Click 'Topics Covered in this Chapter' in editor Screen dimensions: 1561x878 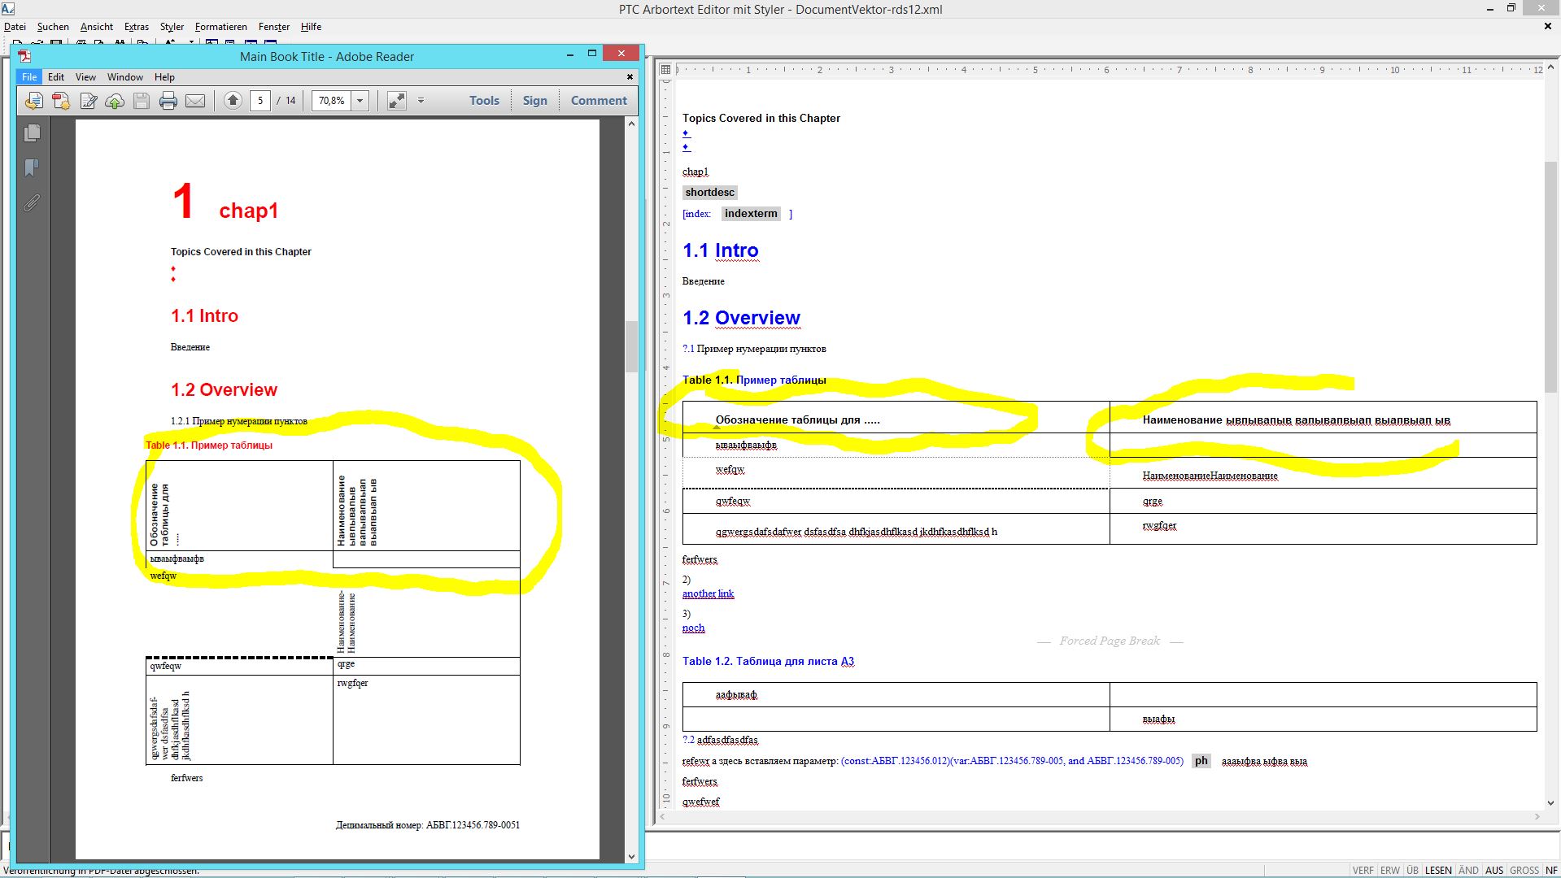pyautogui.click(x=761, y=118)
